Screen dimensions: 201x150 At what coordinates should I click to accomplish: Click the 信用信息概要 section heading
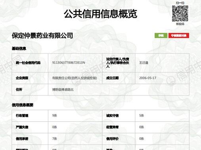point(23,105)
